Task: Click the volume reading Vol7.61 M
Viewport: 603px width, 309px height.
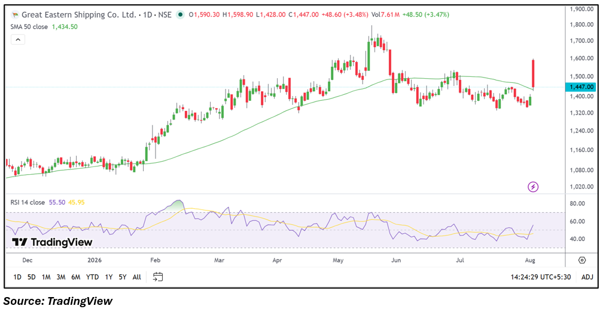Action: tap(386, 15)
